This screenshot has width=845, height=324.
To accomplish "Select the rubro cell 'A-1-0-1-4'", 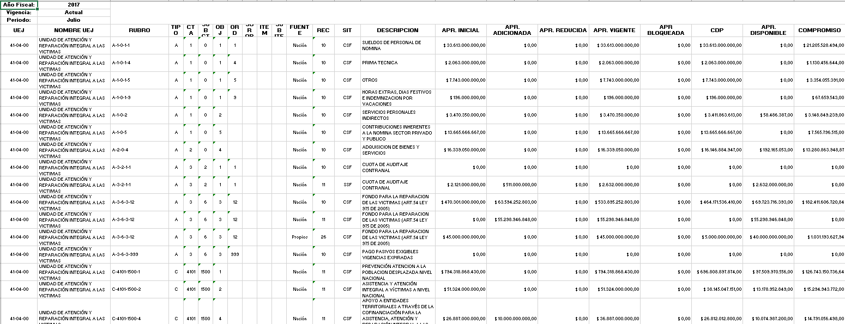I will coord(121,63).
